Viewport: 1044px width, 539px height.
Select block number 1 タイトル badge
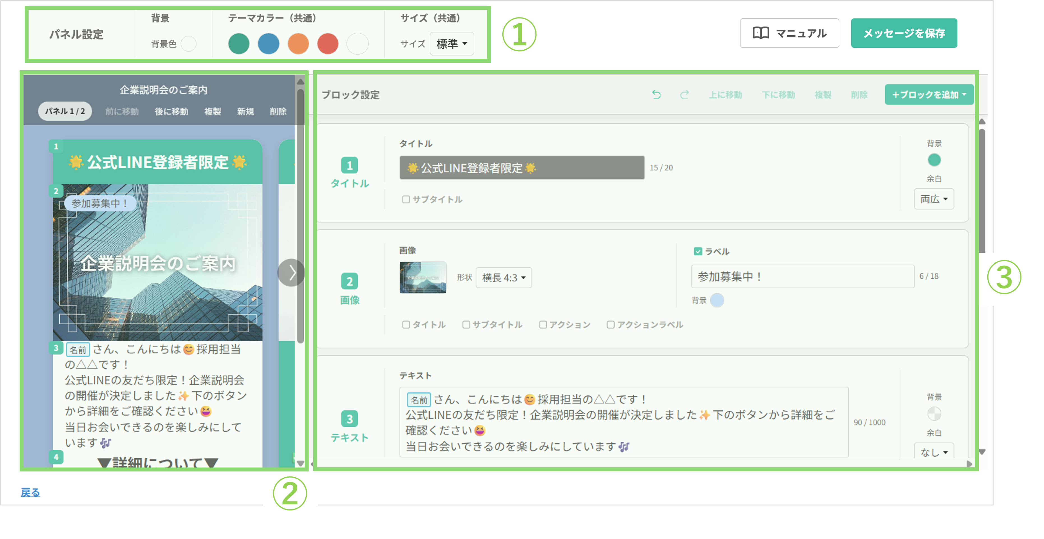[349, 165]
